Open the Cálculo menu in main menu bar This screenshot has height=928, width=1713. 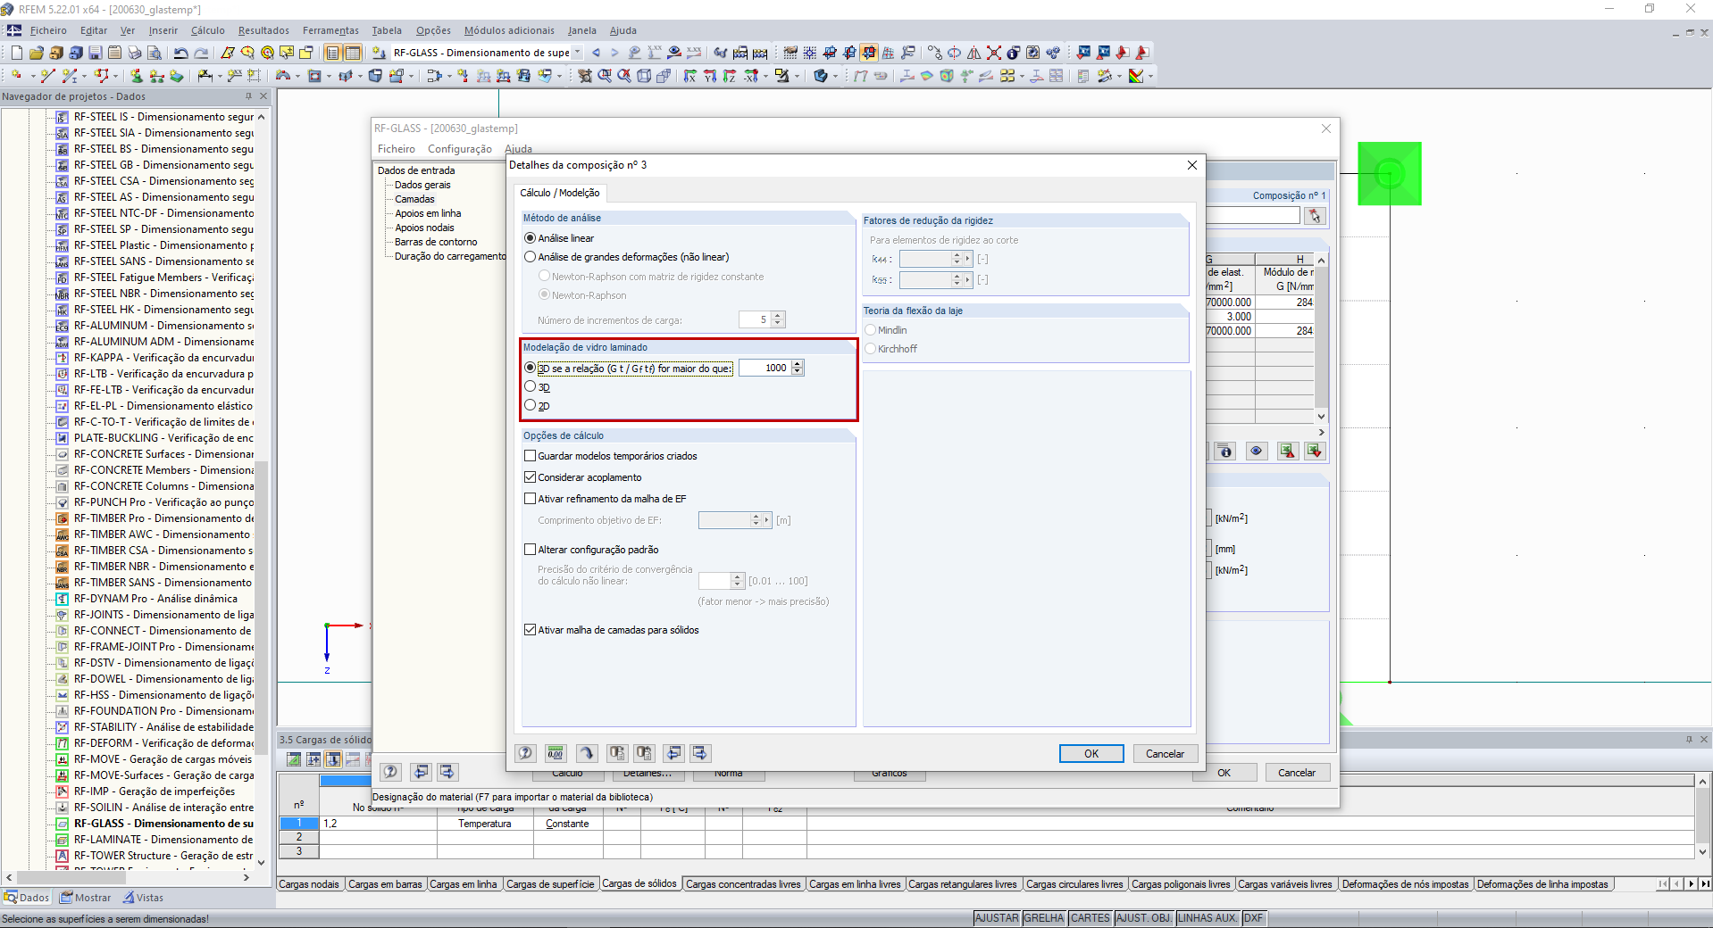tap(207, 30)
